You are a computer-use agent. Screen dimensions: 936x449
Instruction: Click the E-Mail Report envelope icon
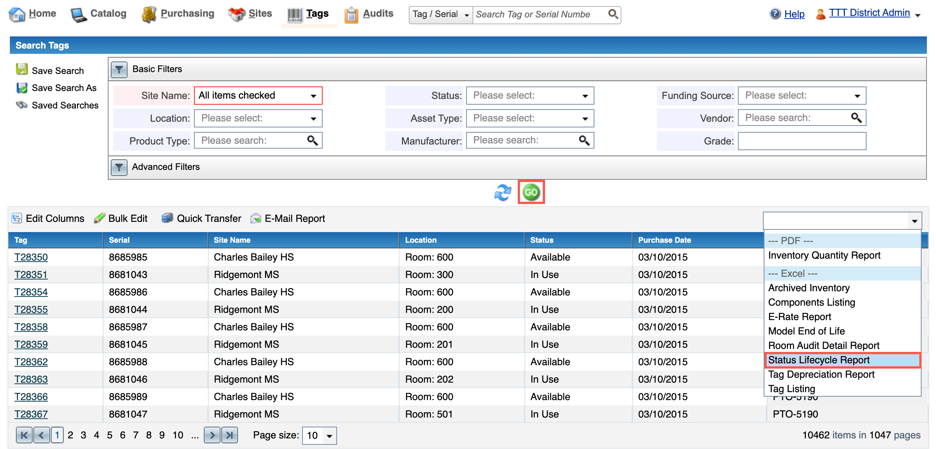(x=256, y=218)
